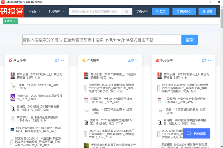View all in 本周榜单 via 全部>>
The image size is (223, 148).
(133, 60)
